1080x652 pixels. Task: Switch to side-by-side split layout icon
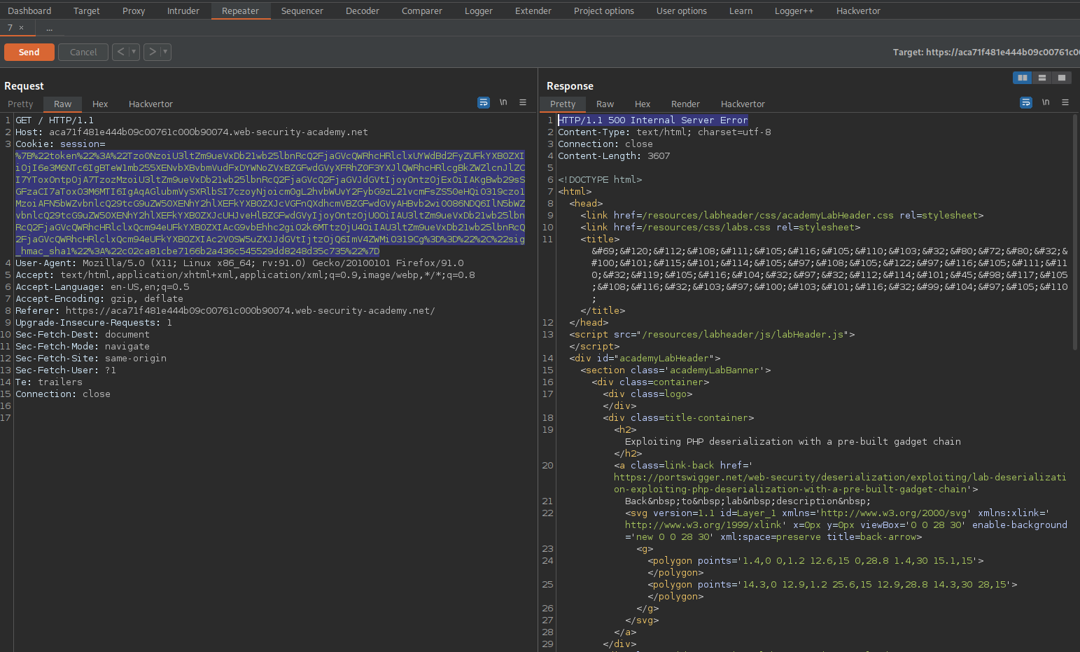1023,78
